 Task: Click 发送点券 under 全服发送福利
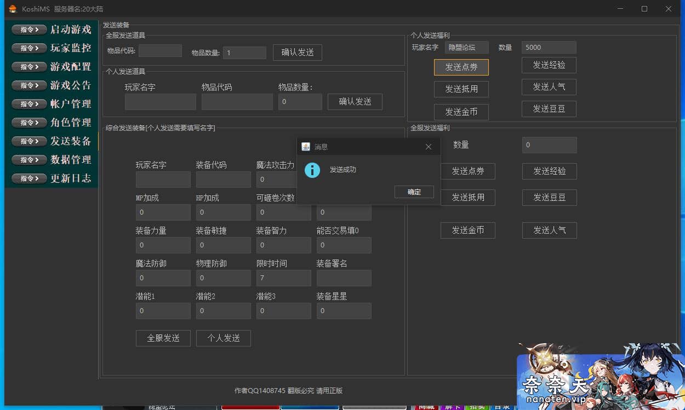[468, 171]
